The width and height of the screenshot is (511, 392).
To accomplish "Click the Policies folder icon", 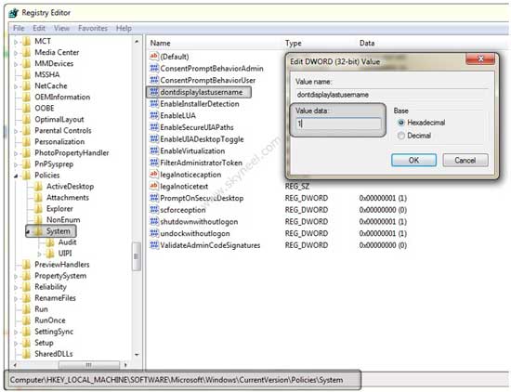I will tap(27, 175).
